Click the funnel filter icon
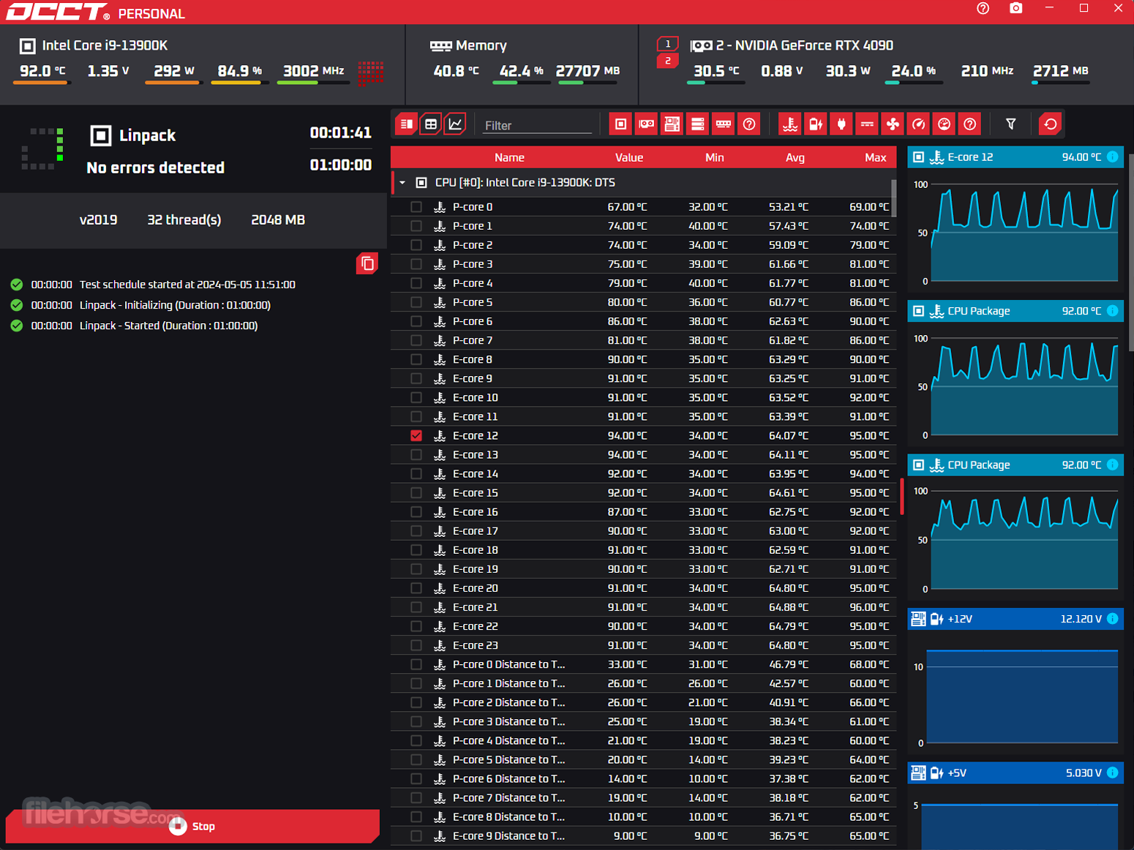1134x850 pixels. [1010, 124]
